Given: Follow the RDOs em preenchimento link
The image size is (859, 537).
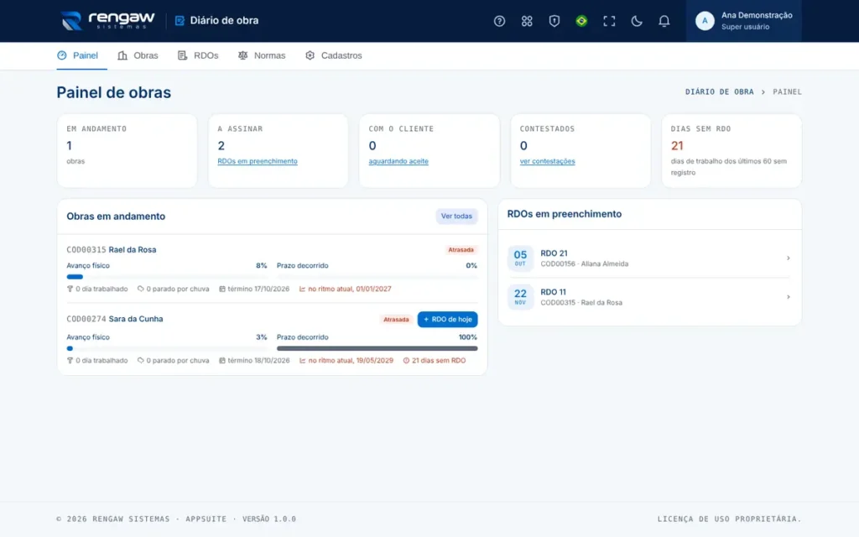Looking at the screenshot, I should 258,161.
